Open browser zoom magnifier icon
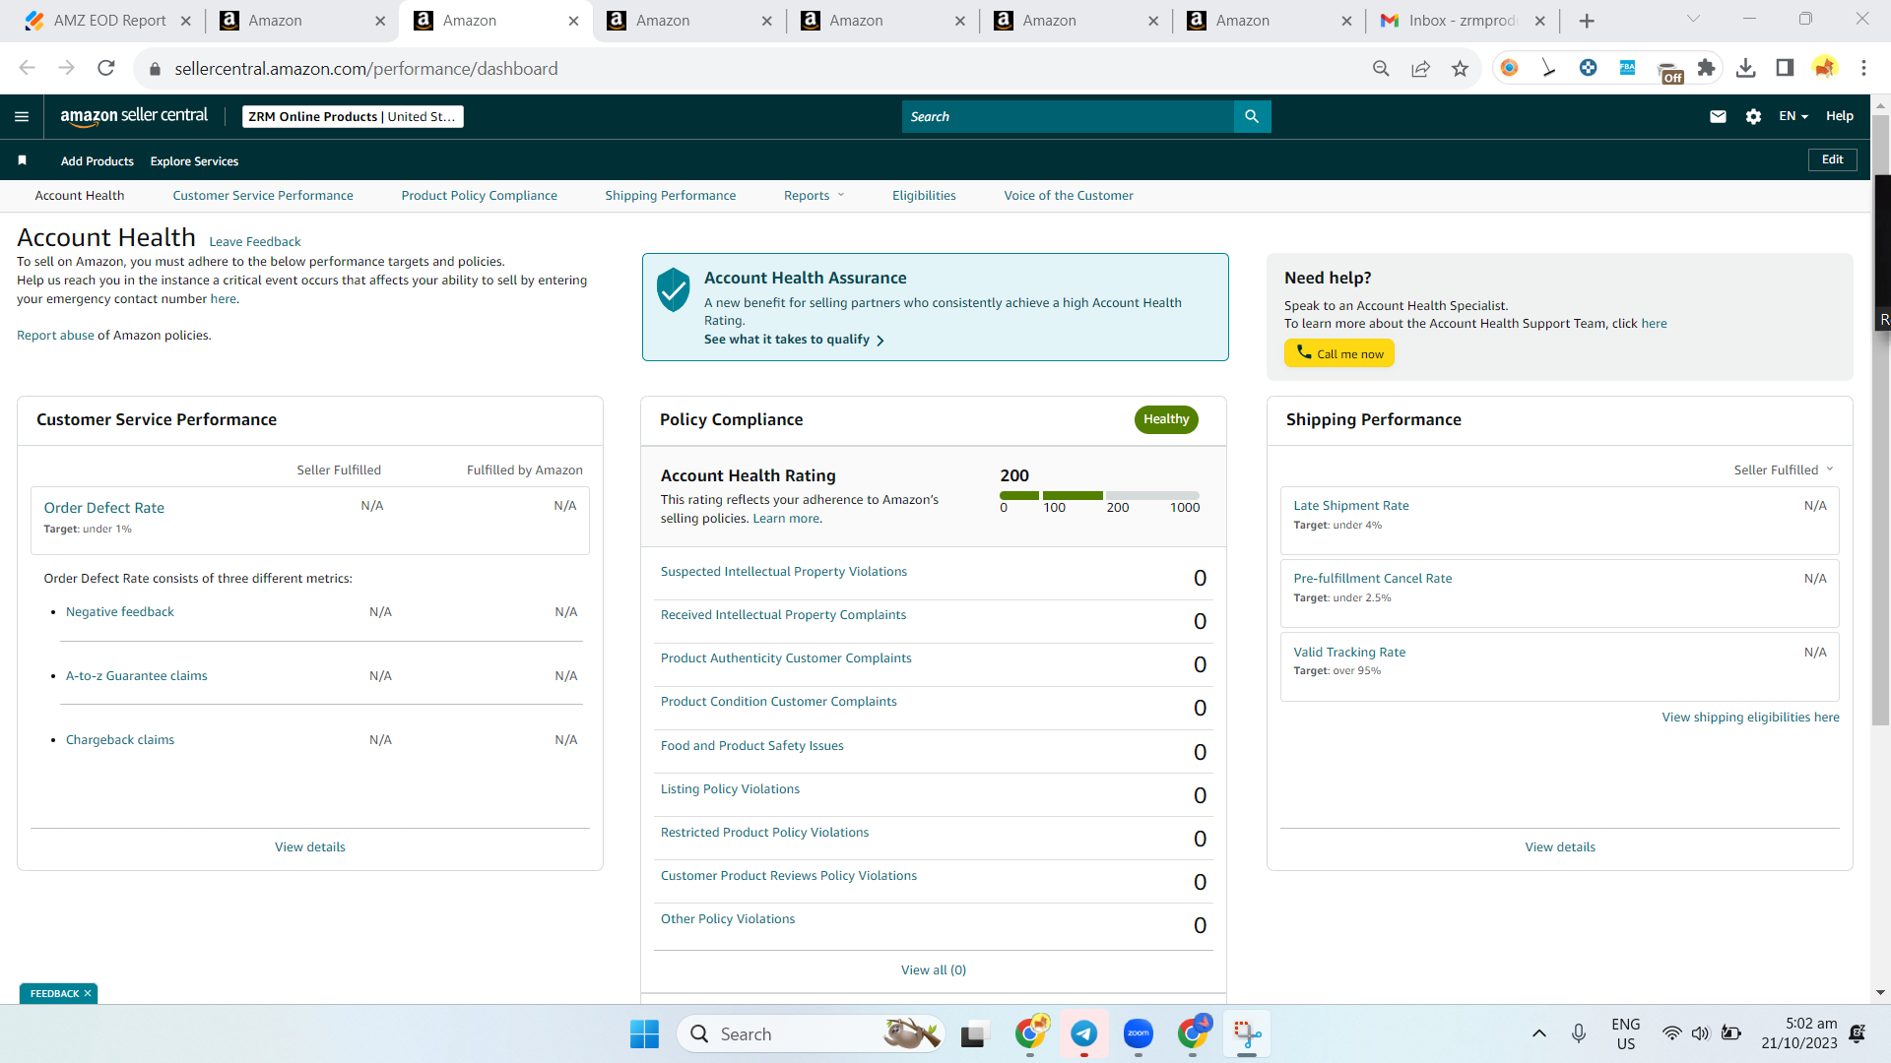The height and width of the screenshot is (1063, 1891). [x=1381, y=68]
